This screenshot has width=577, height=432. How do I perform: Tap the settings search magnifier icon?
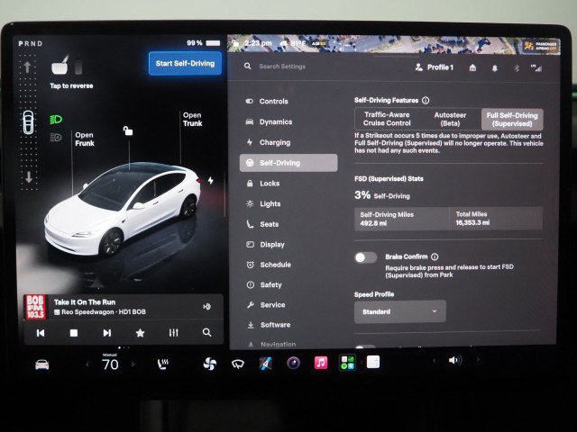(x=248, y=66)
